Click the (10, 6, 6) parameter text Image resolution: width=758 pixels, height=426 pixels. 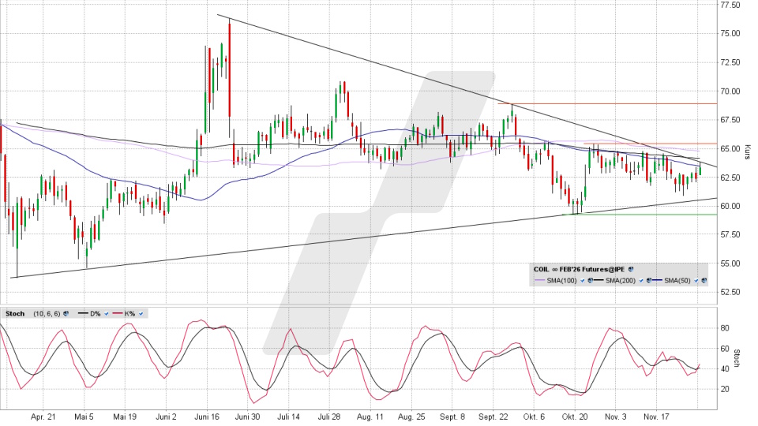[x=47, y=313]
